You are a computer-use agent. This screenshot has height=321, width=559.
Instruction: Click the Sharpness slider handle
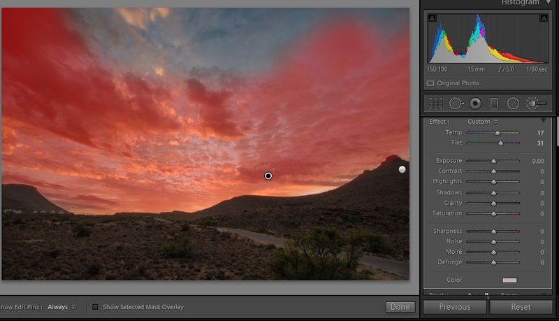[494, 231]
